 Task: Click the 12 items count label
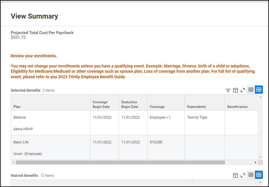click(x=47, y=176)
